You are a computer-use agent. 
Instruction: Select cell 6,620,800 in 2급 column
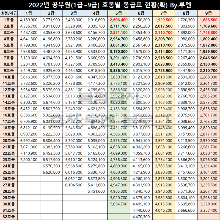point(51,172)
